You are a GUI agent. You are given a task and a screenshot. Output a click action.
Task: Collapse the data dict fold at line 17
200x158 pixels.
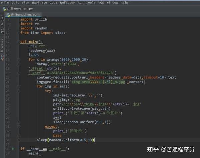[19, 64]
